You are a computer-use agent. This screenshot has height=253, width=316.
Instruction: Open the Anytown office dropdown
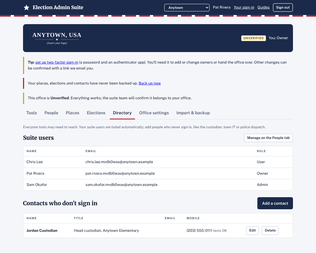[x=187, y=8]
